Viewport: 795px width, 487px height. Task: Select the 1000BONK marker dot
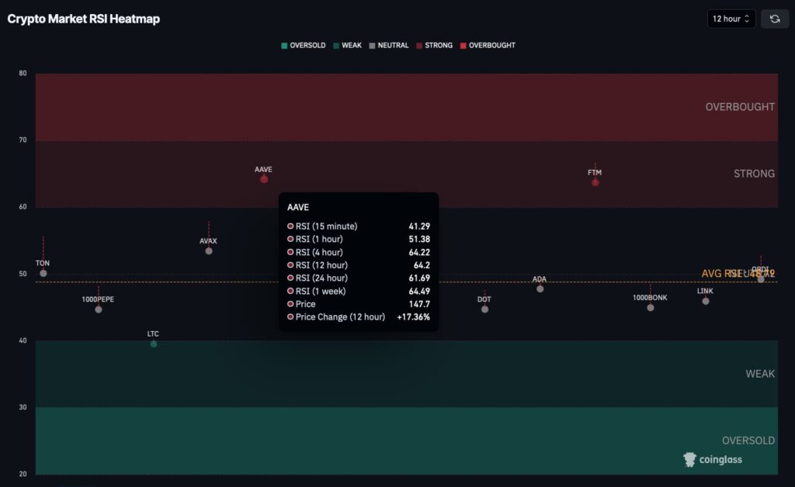(x=651, y=308)
